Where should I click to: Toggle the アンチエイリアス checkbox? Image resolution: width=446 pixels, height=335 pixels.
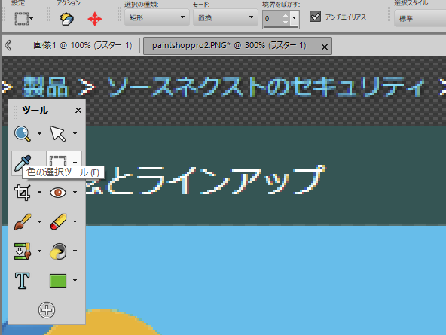[315, 17]
